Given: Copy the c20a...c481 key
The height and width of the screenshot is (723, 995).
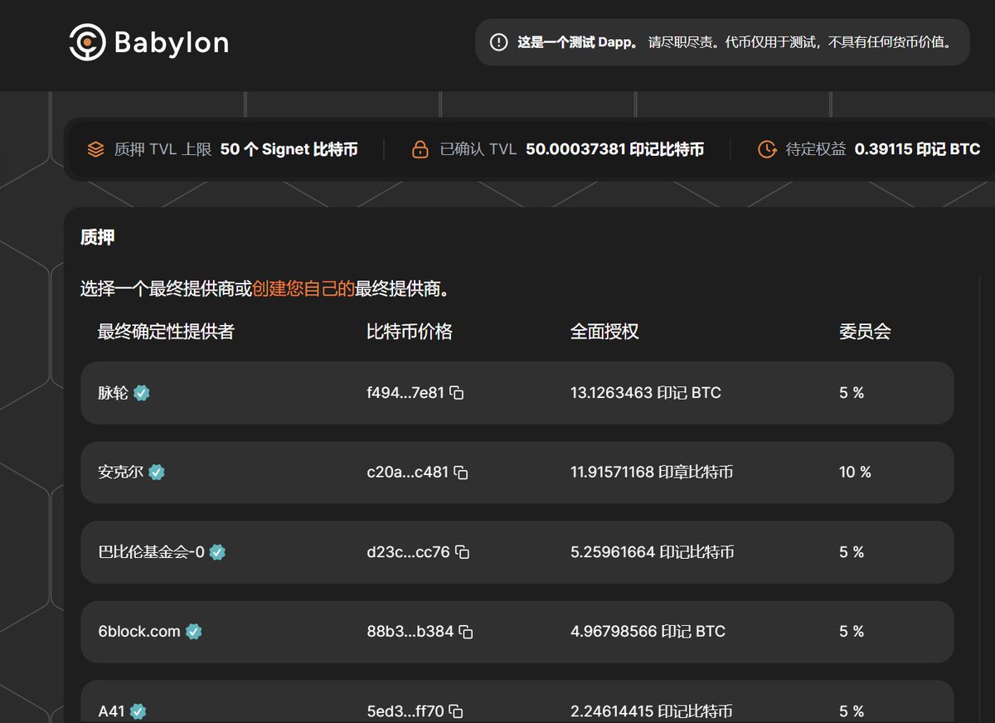Looking at the screenshot, I should pyautogui.click(x=461, y=473).
